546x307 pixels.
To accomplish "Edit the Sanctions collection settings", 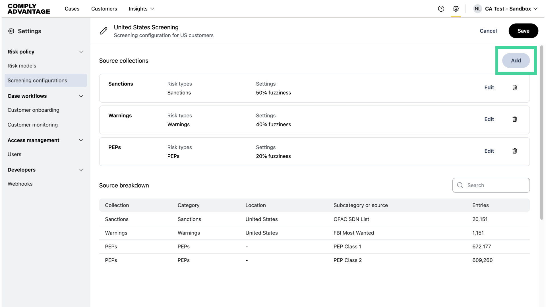I will click(489, 88).
